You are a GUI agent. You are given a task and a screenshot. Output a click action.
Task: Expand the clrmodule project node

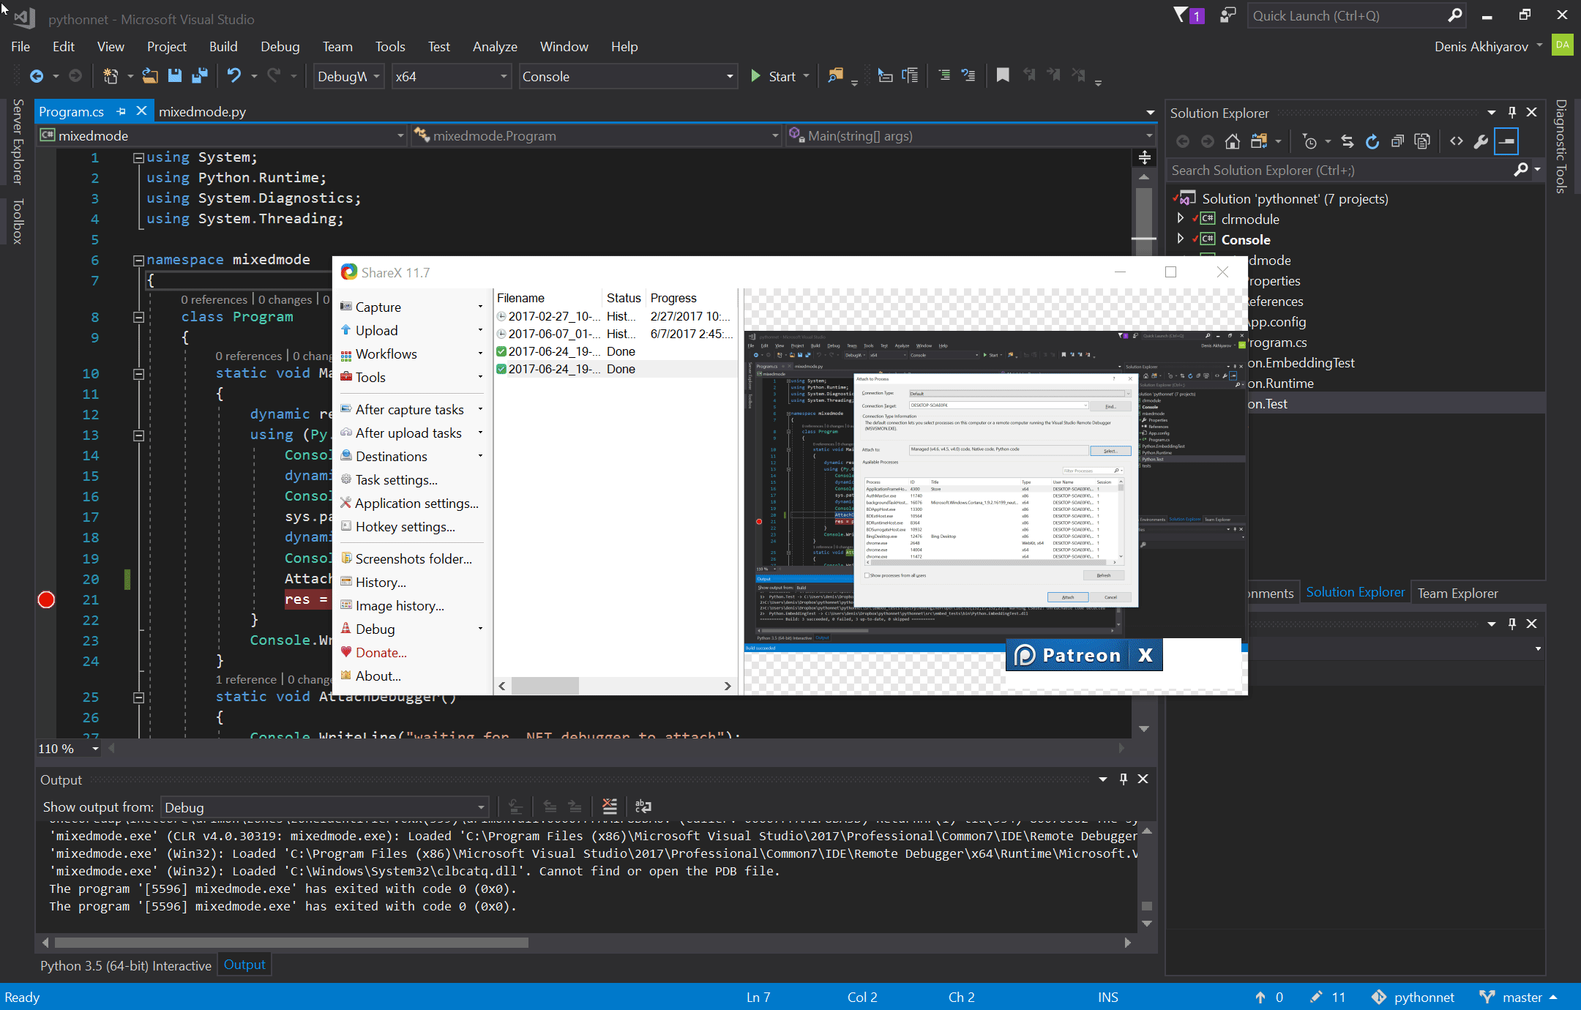point(1180,219)
